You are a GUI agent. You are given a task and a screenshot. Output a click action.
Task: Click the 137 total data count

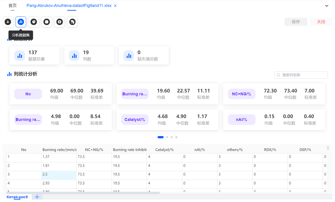pyautogui.click(x=33, y=52)
